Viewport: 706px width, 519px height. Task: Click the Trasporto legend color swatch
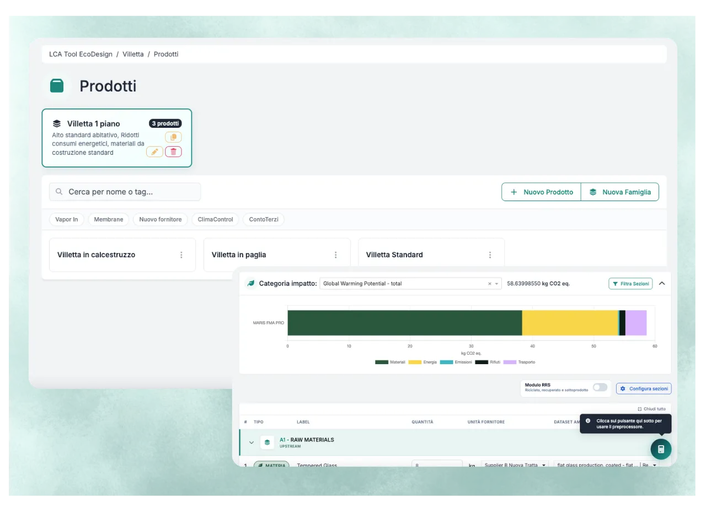509,362
